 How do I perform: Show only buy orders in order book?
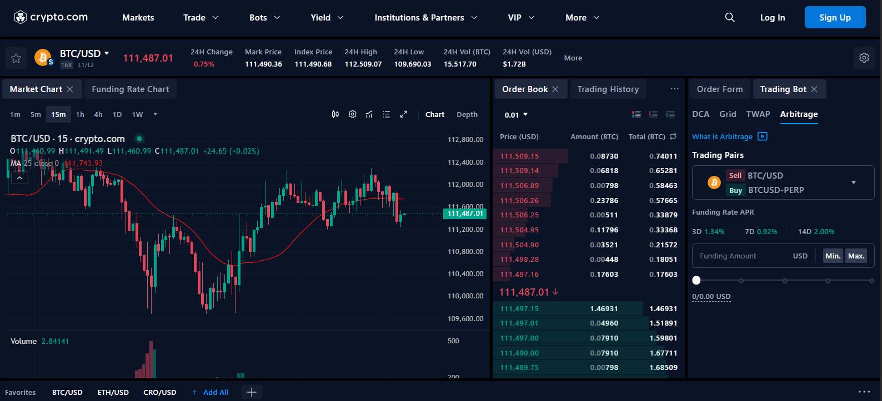click(x=670, y=114)
